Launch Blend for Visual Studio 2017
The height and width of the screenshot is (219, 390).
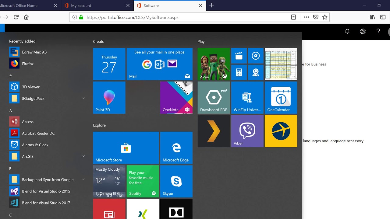[x=47, y=203]
